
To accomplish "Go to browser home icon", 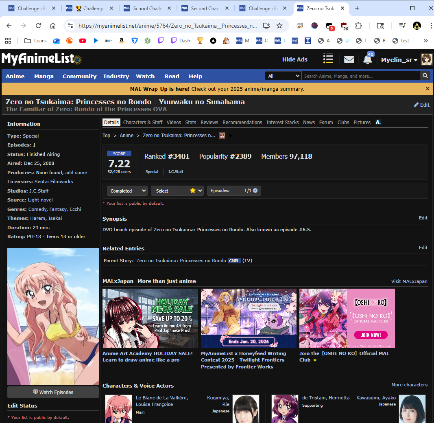I will coord(53,26).
